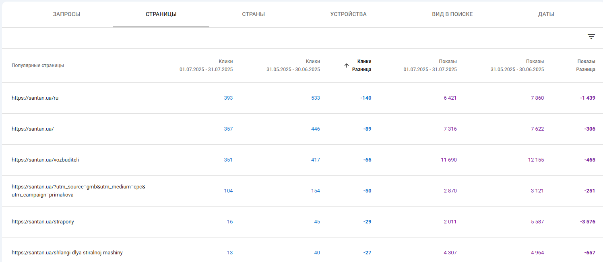Viewport: 603px width, 262px height.
Task: Open the СТРАНЫ tab
Action: click(x=253, y=14)
